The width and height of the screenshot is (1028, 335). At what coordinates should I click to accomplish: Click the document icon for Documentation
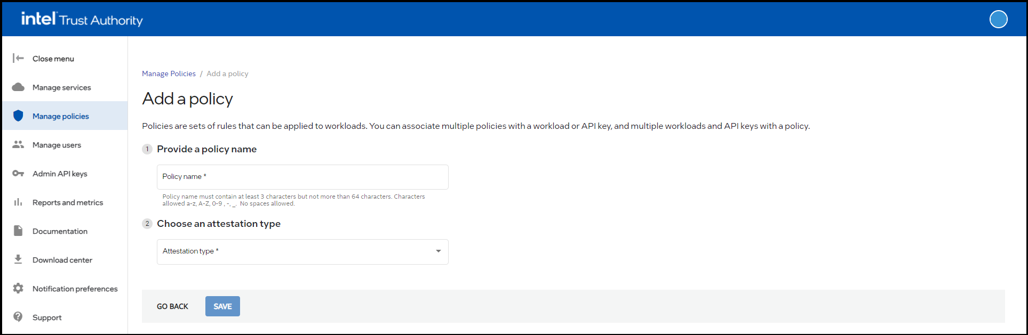(18, 231)
